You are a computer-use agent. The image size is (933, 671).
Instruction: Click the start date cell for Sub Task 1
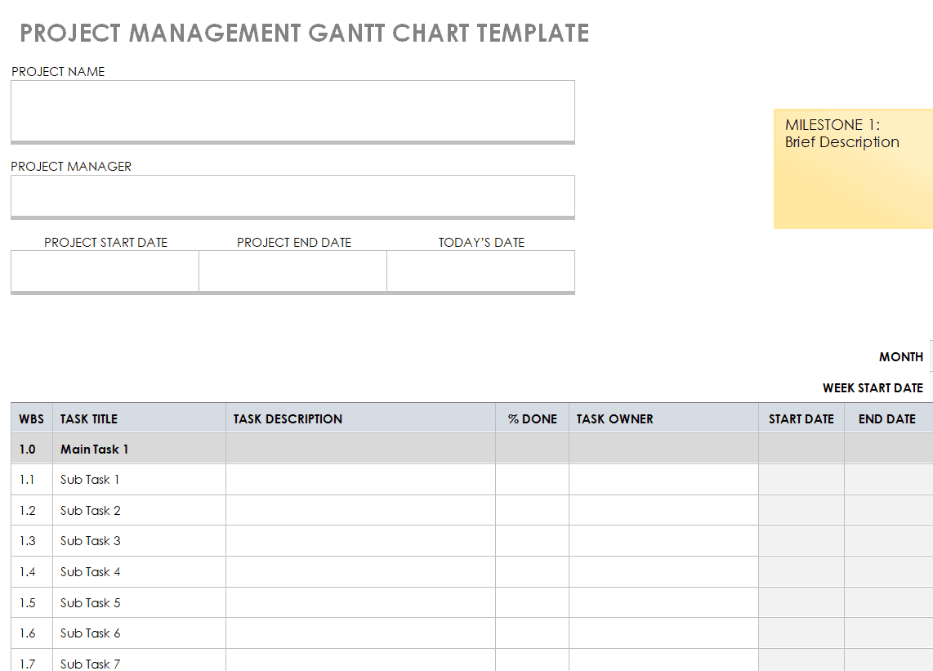(x=801, y=479)
